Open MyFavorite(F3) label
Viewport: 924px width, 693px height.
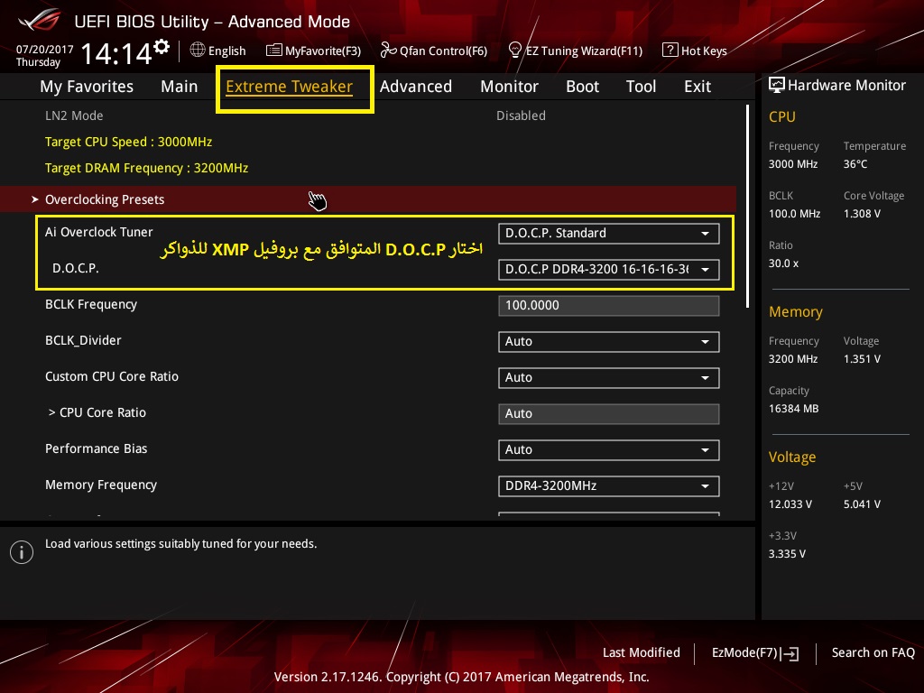[323, 51]
